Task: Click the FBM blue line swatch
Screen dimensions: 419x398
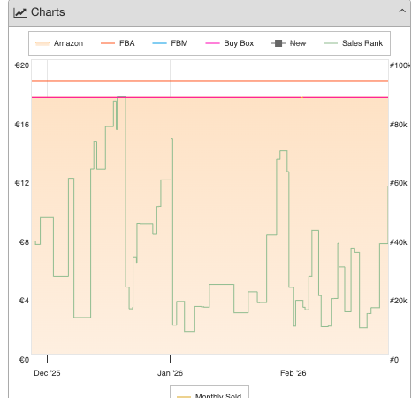Action: 159,43
